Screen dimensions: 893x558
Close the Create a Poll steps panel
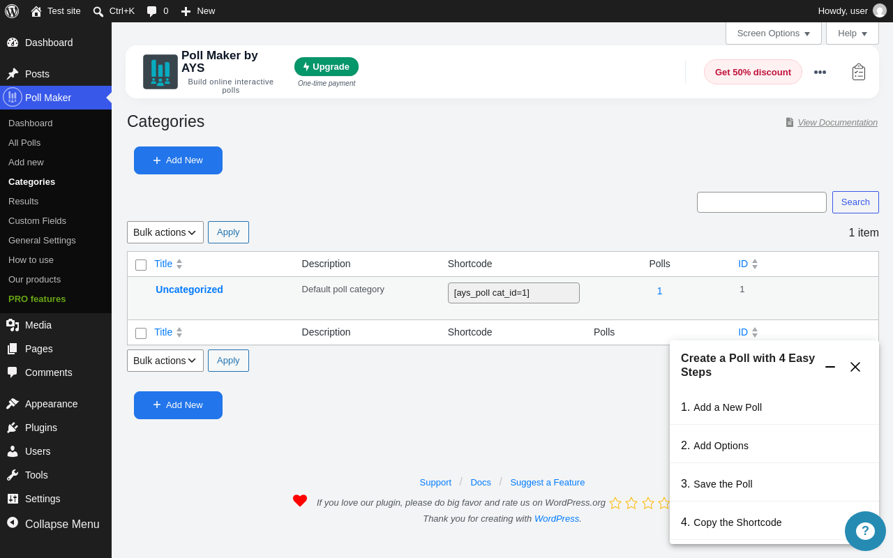tap(855, 367)
